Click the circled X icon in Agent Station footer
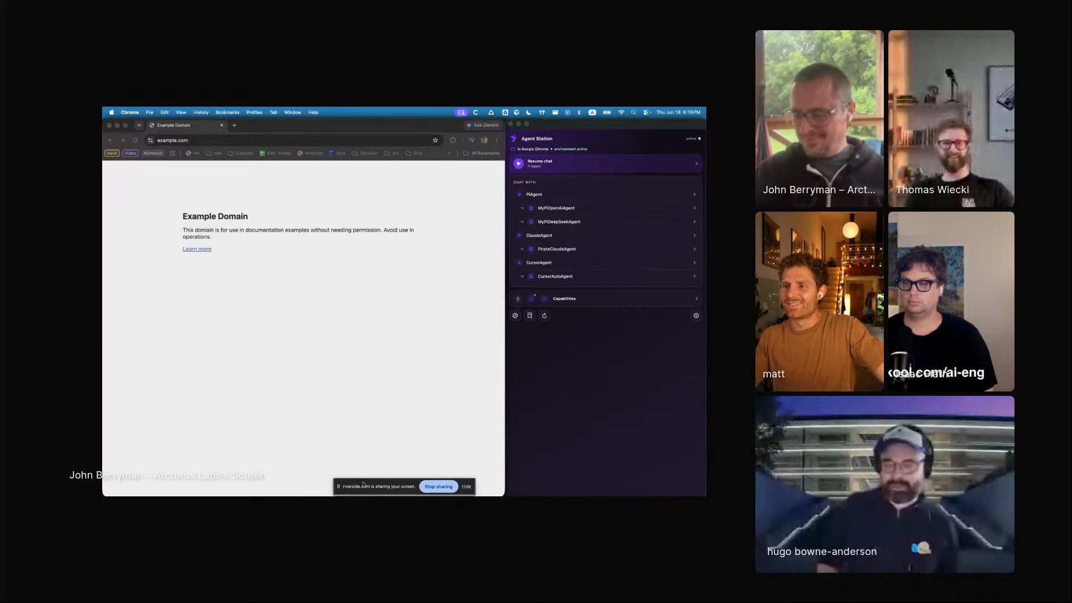Viewport: 1072px width, 603px height. coord(696,315)
